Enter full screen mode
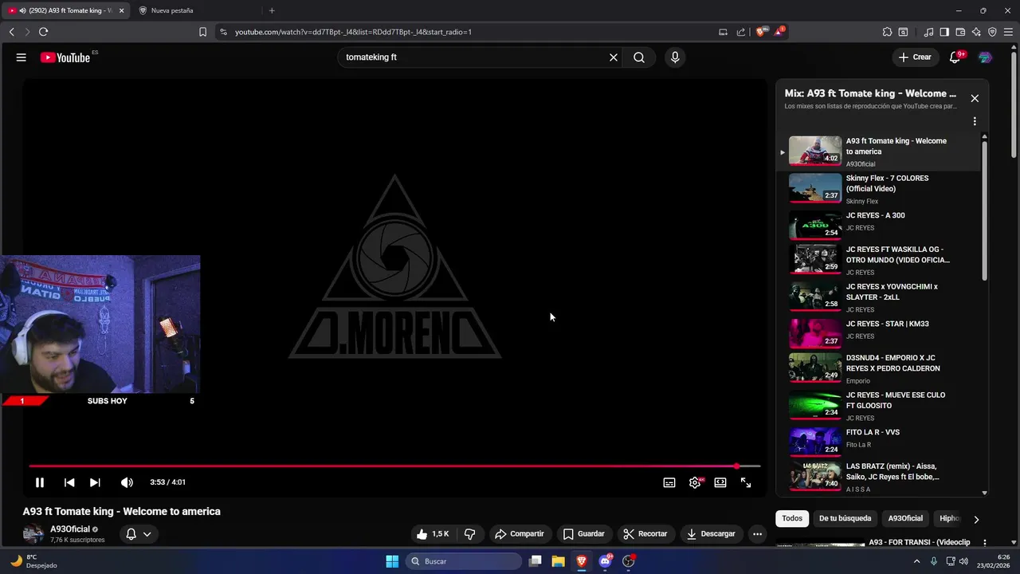This screenshot has height=574, width=1020. [746, 482]
